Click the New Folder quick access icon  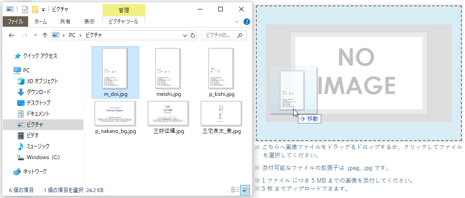35,9
